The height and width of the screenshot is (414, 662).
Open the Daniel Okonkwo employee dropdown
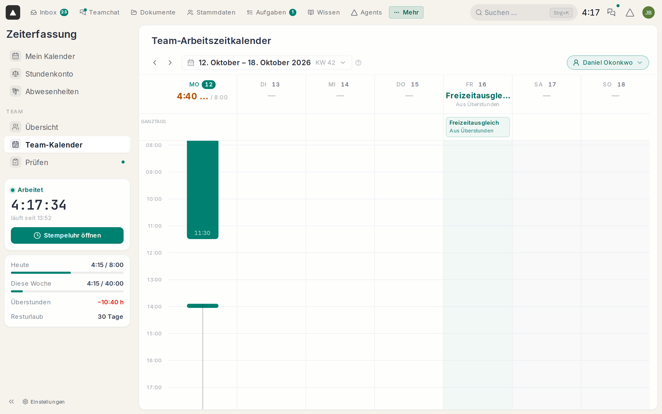607,63
